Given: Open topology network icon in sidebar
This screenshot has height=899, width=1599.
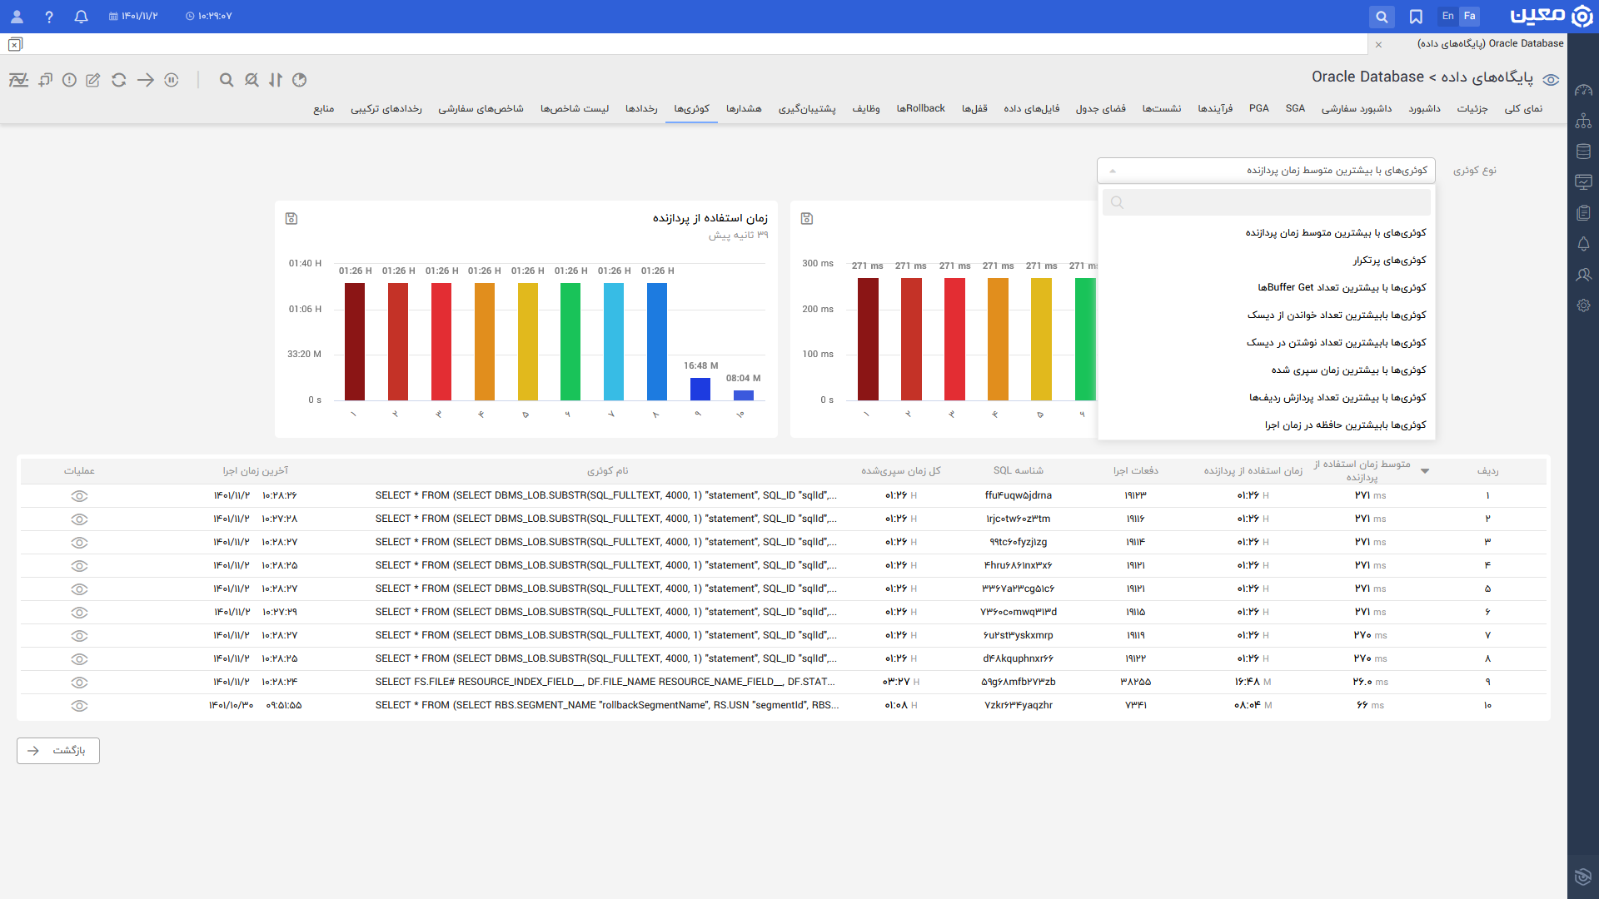Looking at the screenshot, I should point(1583,121).
